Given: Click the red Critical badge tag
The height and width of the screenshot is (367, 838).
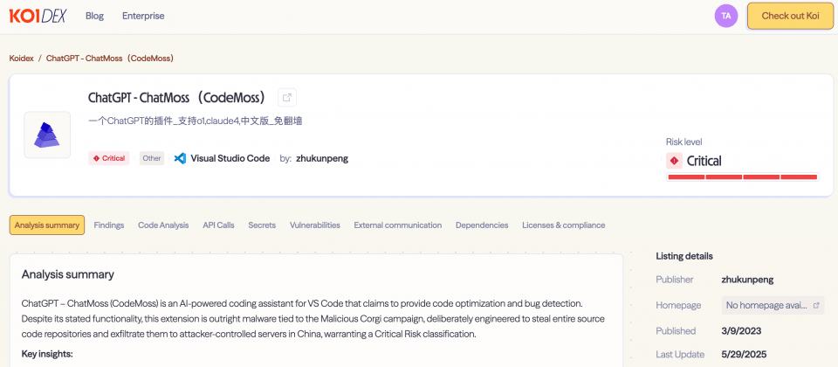Looking at the screenshot, I should pos(109,158).
